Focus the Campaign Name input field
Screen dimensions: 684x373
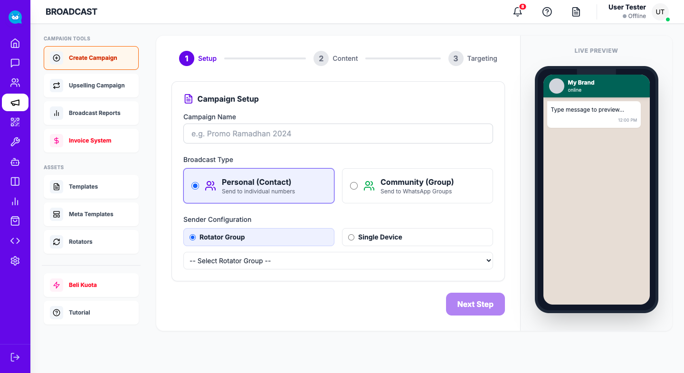pyautogui.click(x=338, y=134)
